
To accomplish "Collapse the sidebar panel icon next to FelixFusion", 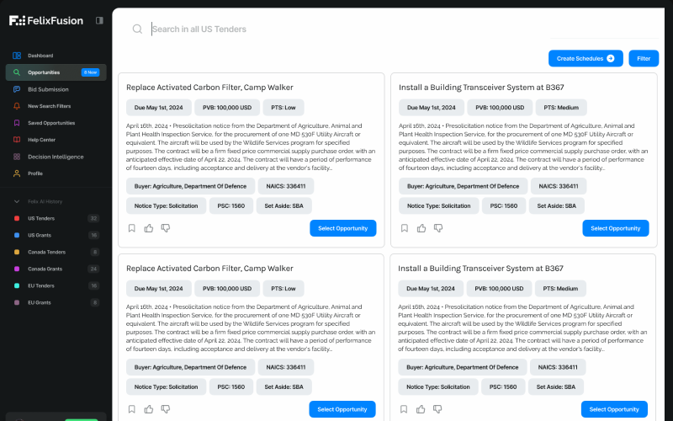I will click(x=99, y=20).
